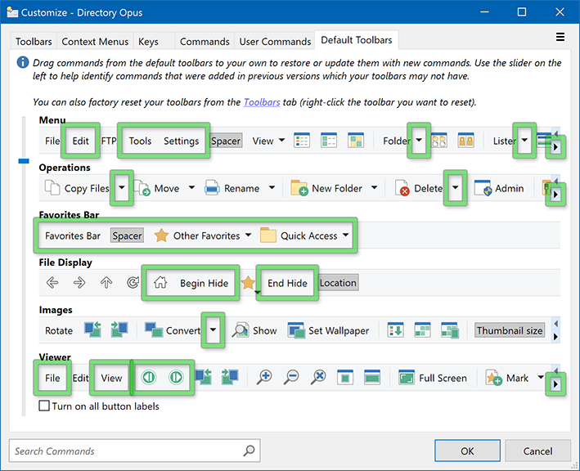Click the first green circle button in Viewer
The height and width of the screenshot is (471, 580).
(149, 377)
